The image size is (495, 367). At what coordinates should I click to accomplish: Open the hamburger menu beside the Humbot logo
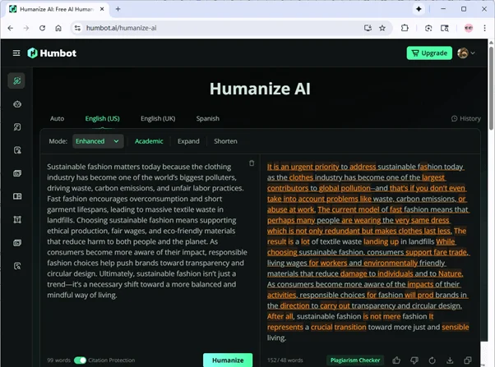16,53
